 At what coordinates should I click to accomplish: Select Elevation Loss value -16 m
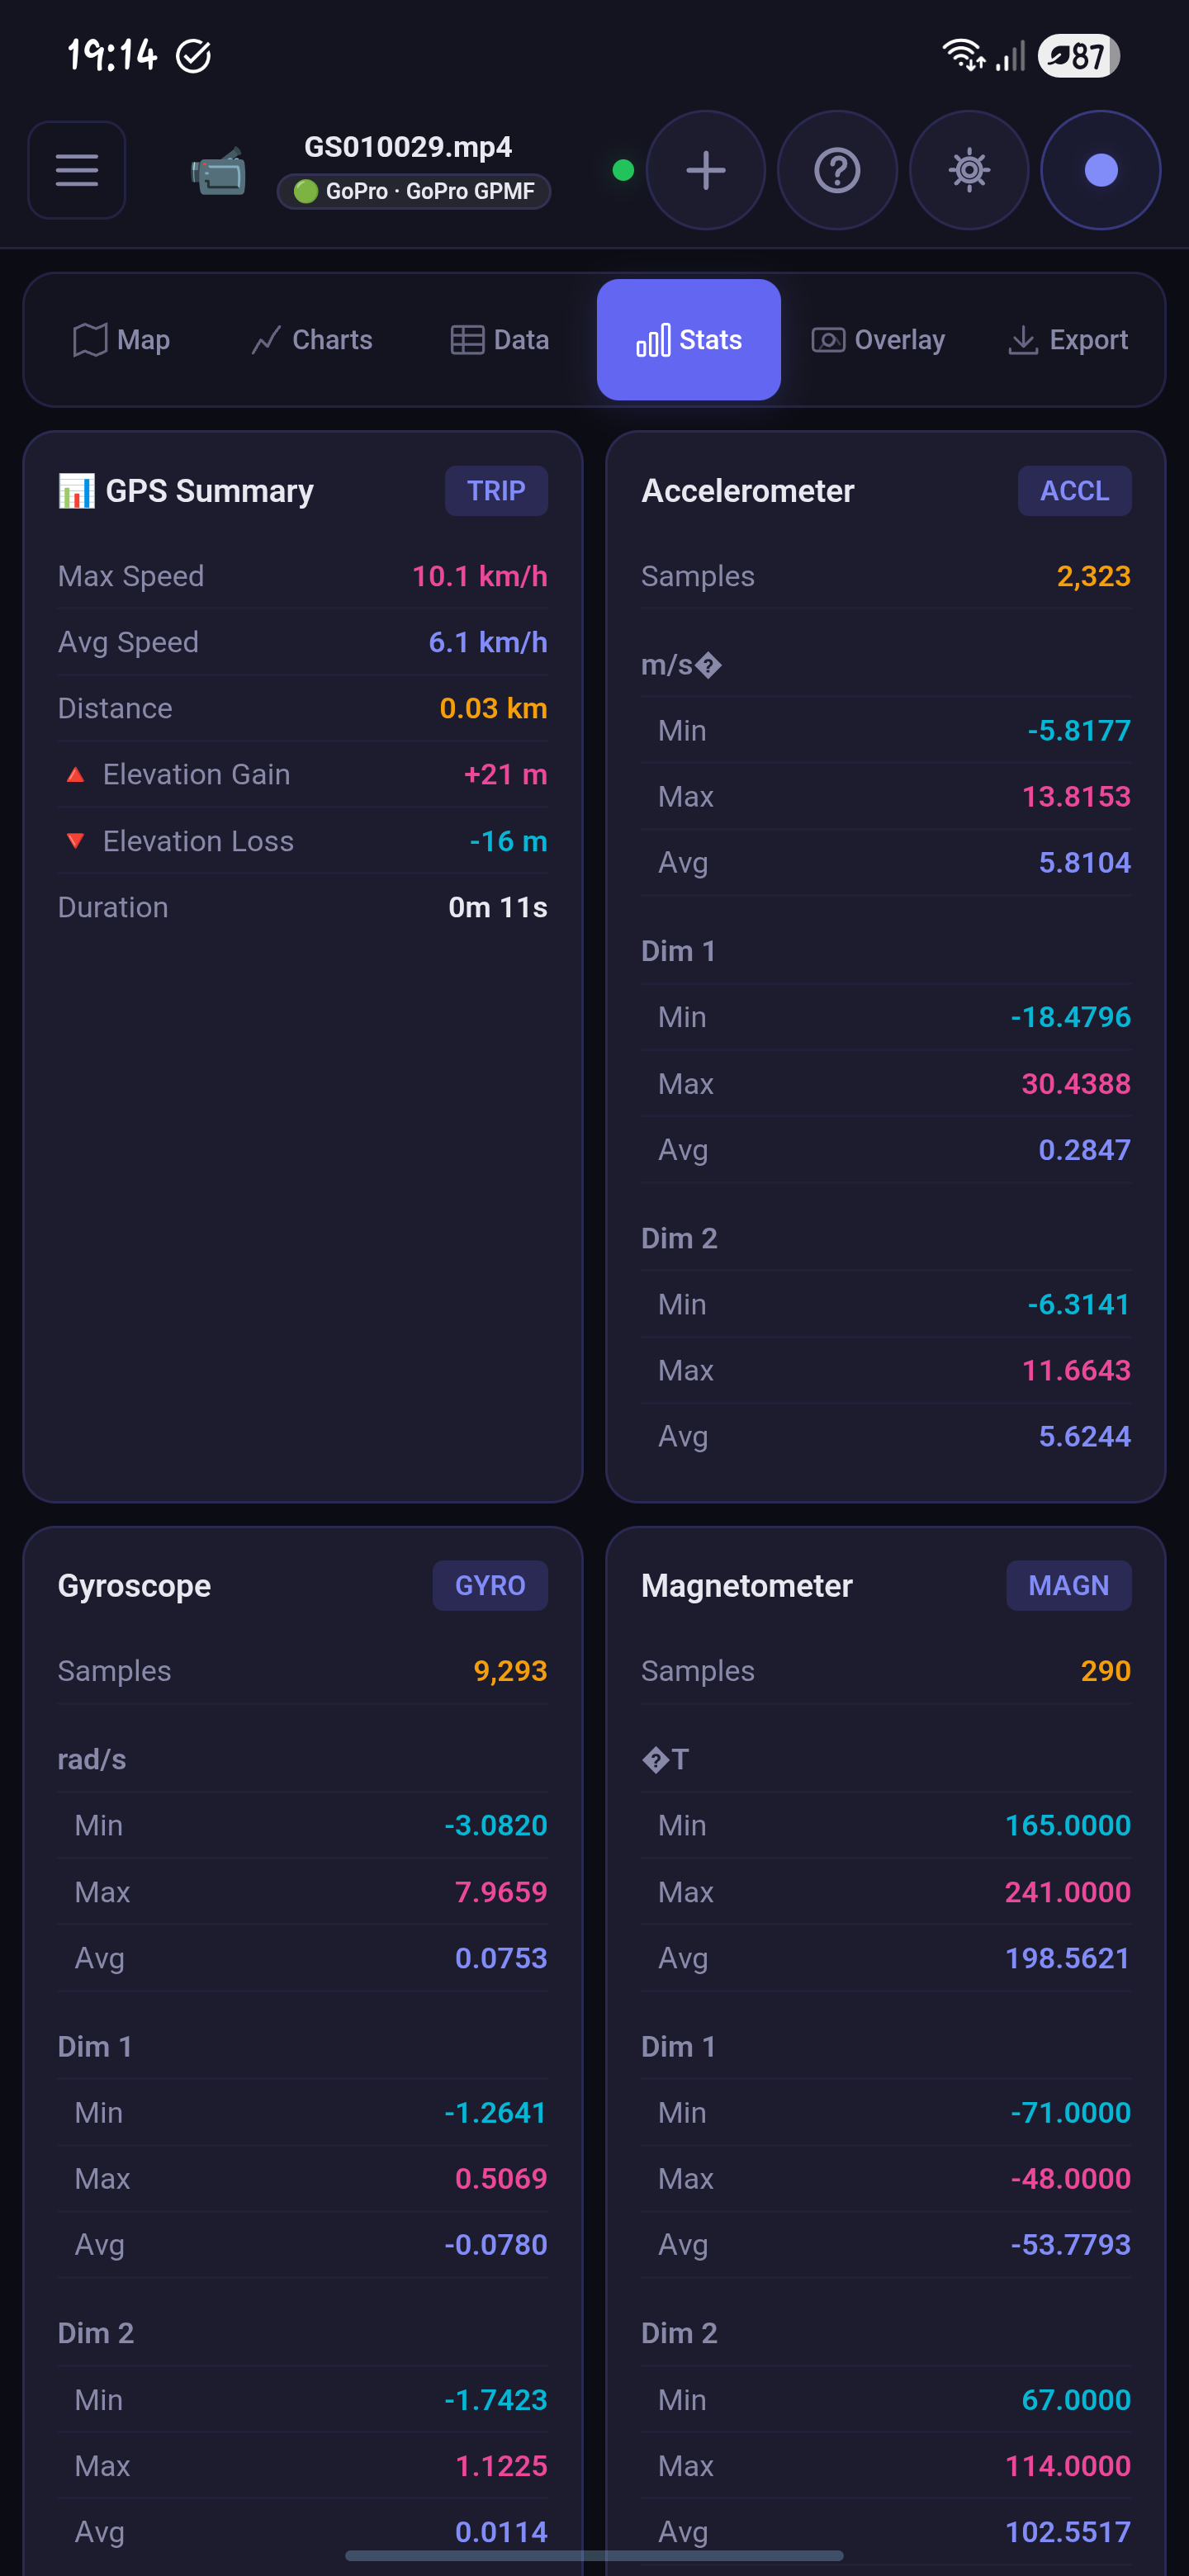tap(509, 841)
